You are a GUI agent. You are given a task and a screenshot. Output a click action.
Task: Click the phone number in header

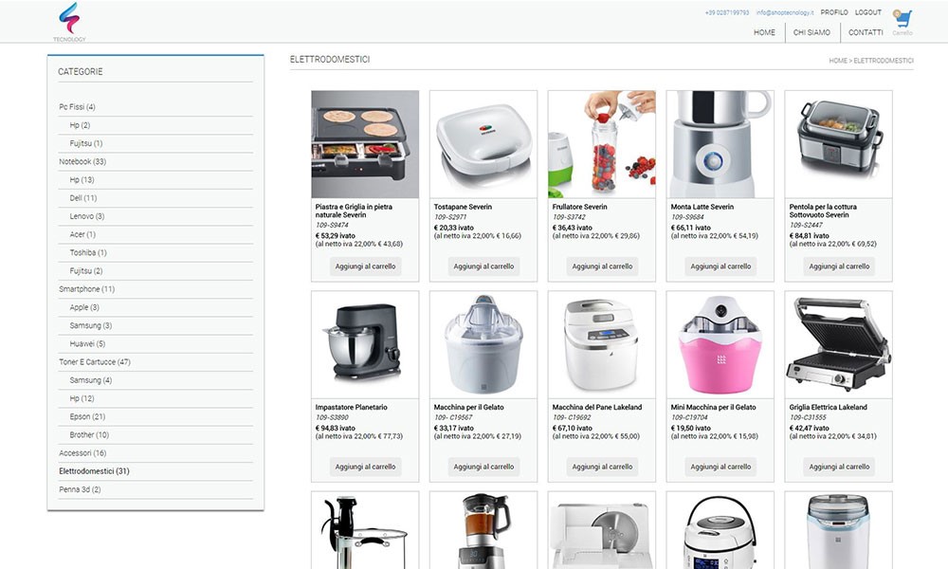coord(727,12)
